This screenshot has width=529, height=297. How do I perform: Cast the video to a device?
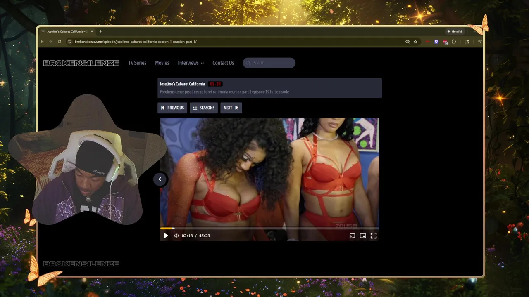click(x=352, y=236)
